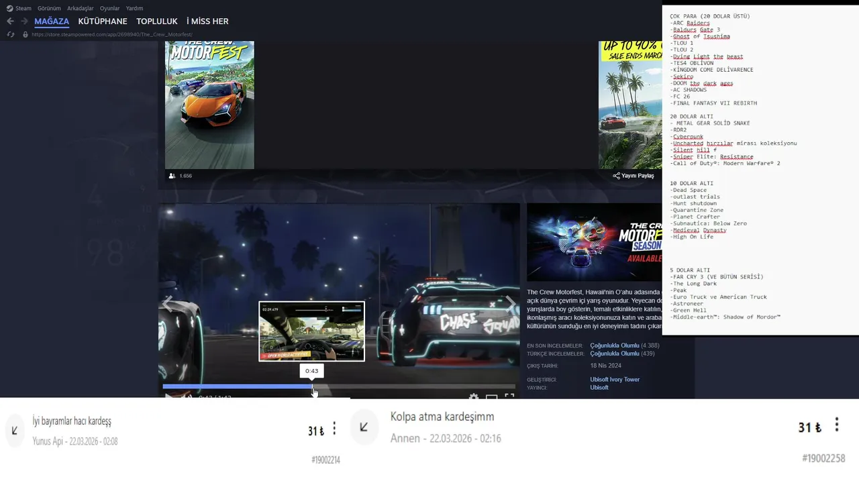This screenshot has width=859, height=483.
Task: Click sender Yunus Api - 22.03.2026 - 02:08
Action: (x=75, y=441)
